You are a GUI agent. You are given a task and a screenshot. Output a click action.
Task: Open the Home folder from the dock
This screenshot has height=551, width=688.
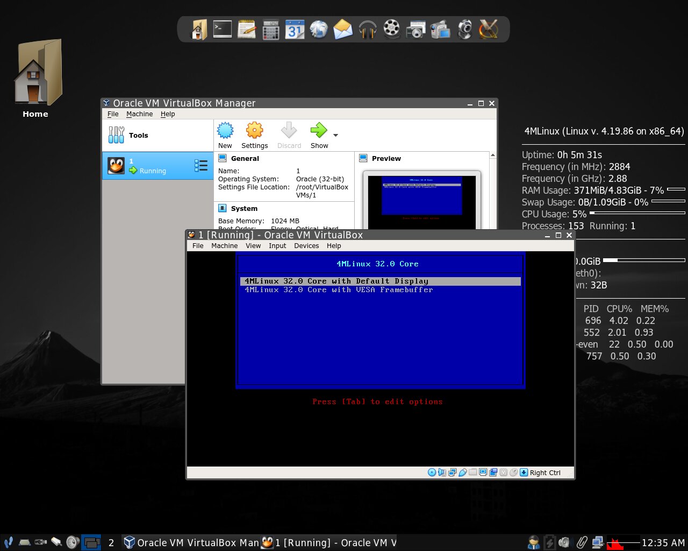pyautogui.click(x=198, y=29)
